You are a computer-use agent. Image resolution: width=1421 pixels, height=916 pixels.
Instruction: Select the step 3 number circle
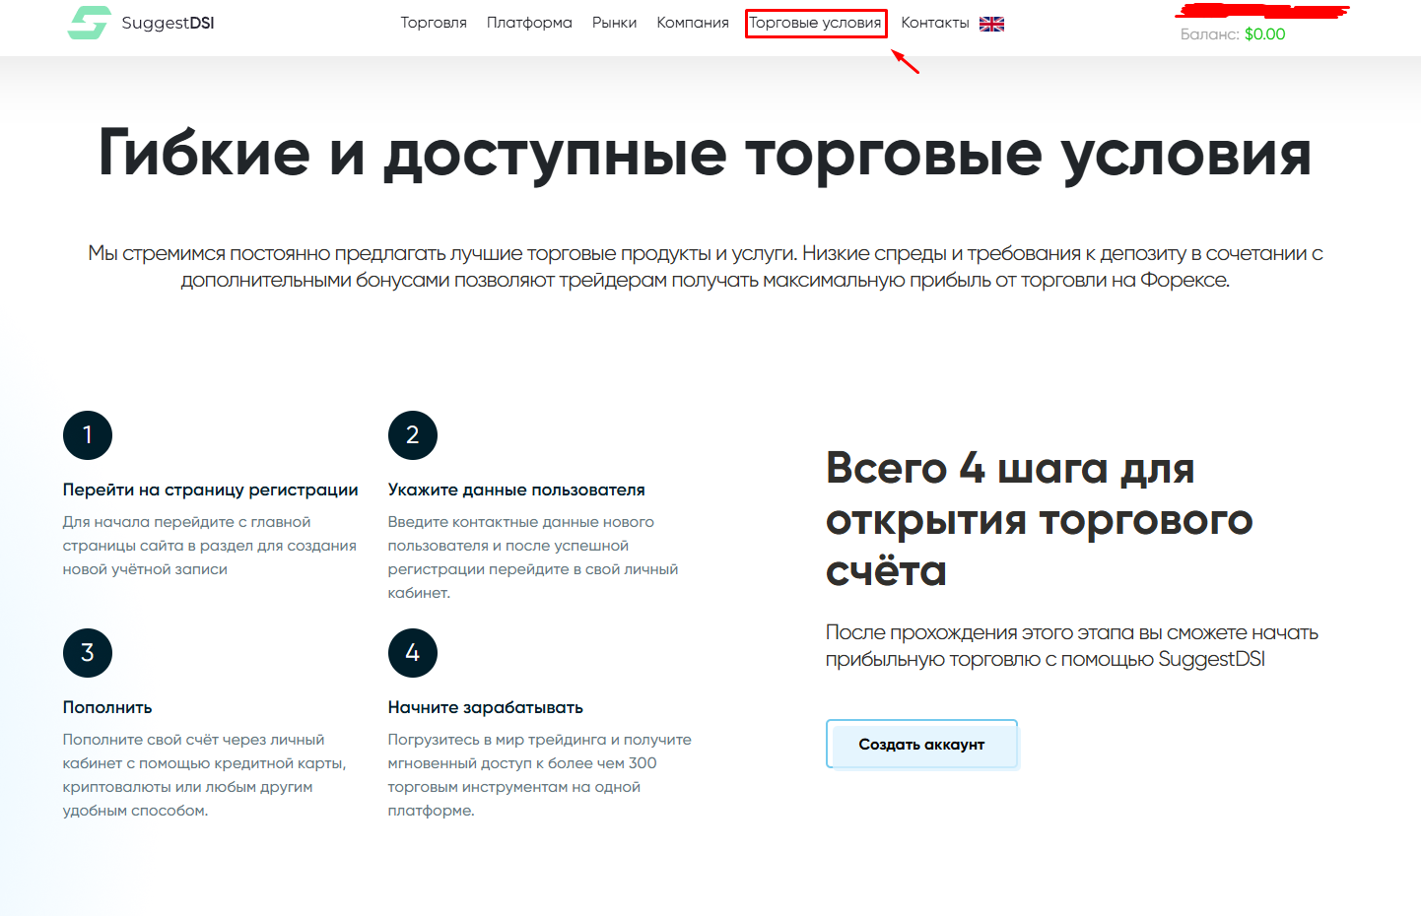pyautogui.click(x=88, y=653)
